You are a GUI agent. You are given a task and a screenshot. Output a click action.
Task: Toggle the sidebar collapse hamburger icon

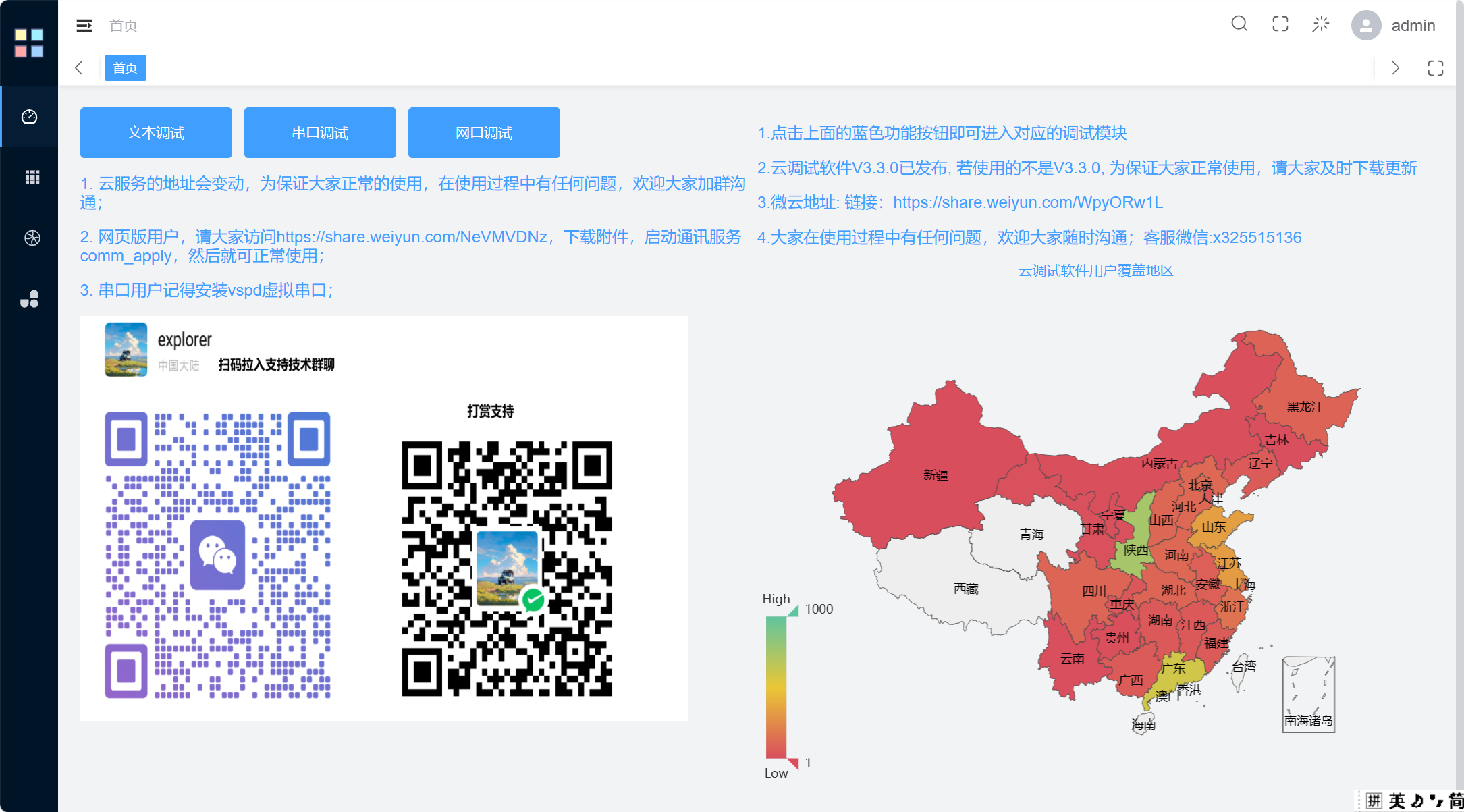click(x=84, y=25)
